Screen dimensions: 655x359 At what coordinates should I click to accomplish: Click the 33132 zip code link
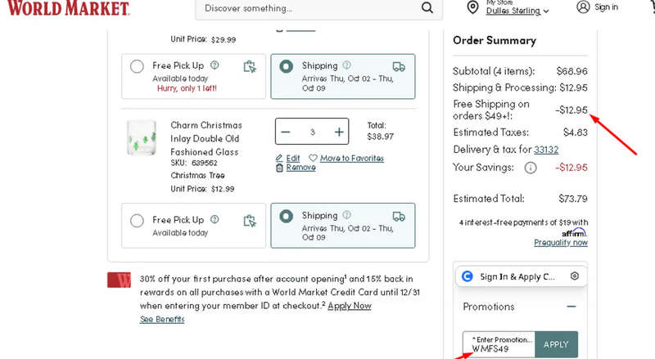546,150
